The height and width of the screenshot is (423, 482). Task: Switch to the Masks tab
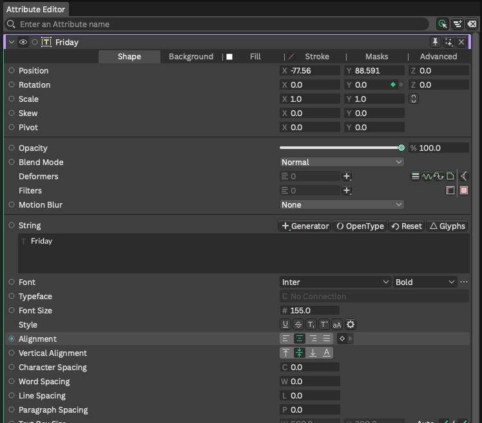tap(376, 57)
